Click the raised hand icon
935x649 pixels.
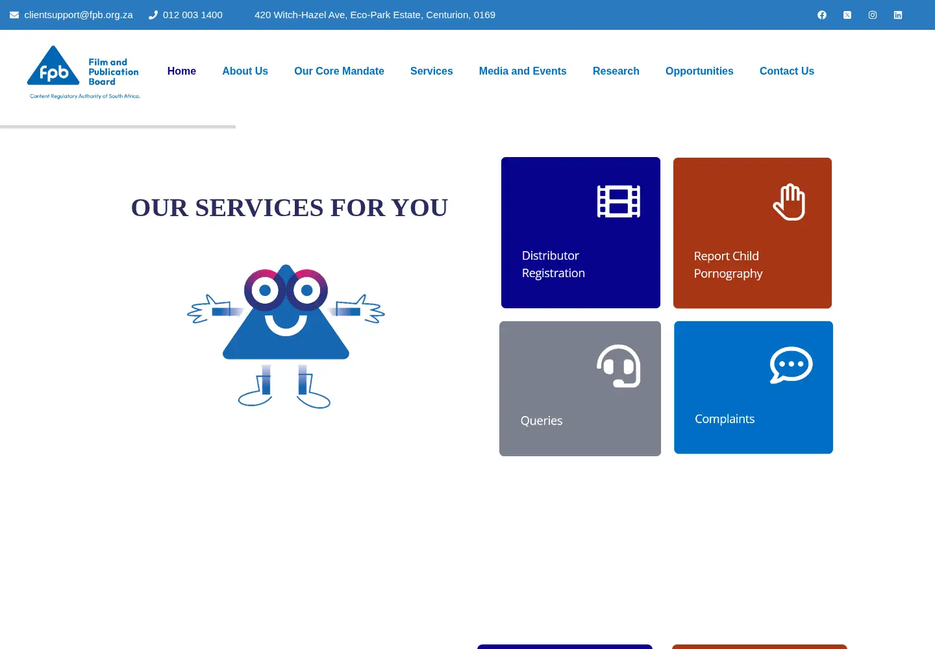790,202
